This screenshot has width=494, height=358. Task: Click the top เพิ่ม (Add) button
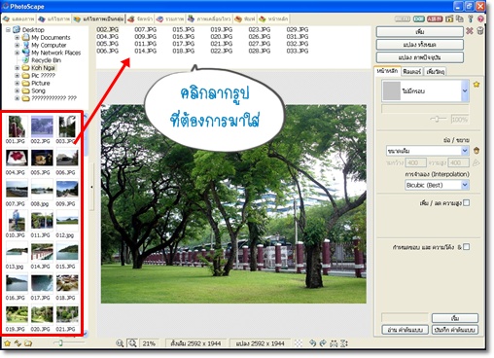pos(420,32)
